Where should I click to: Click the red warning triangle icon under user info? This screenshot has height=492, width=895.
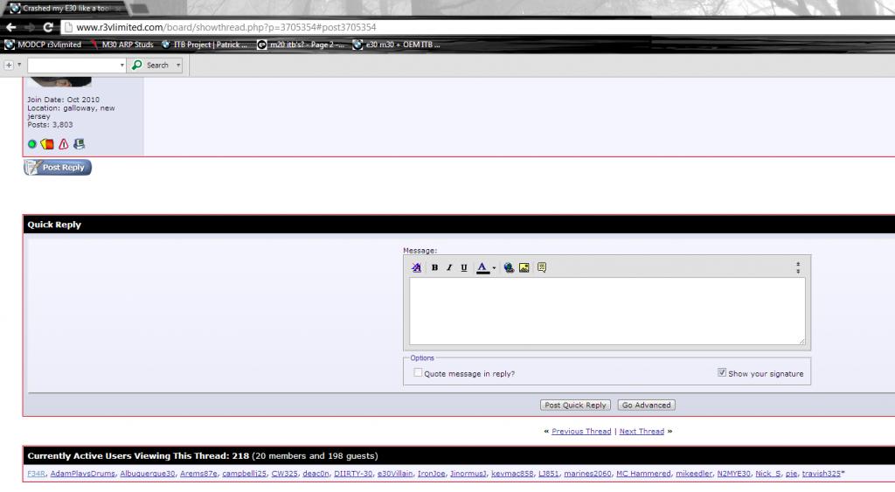(63, 144)
